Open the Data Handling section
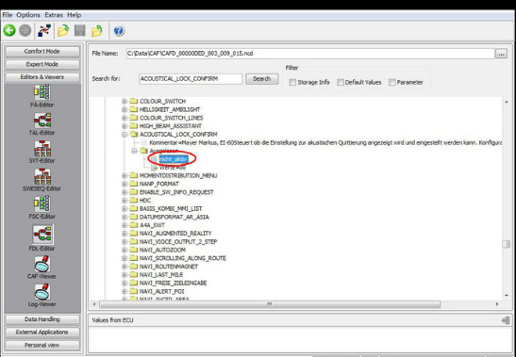 click(x=42, y=319)
